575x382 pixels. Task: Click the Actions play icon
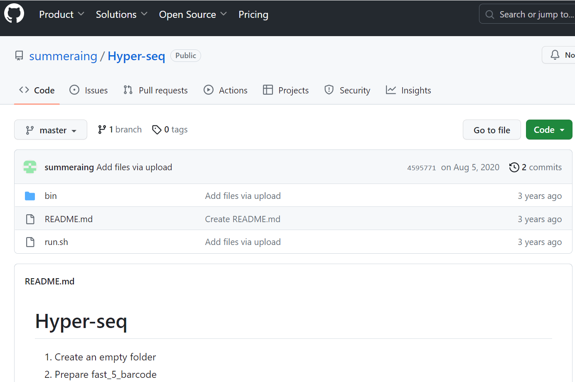point(209,90)
